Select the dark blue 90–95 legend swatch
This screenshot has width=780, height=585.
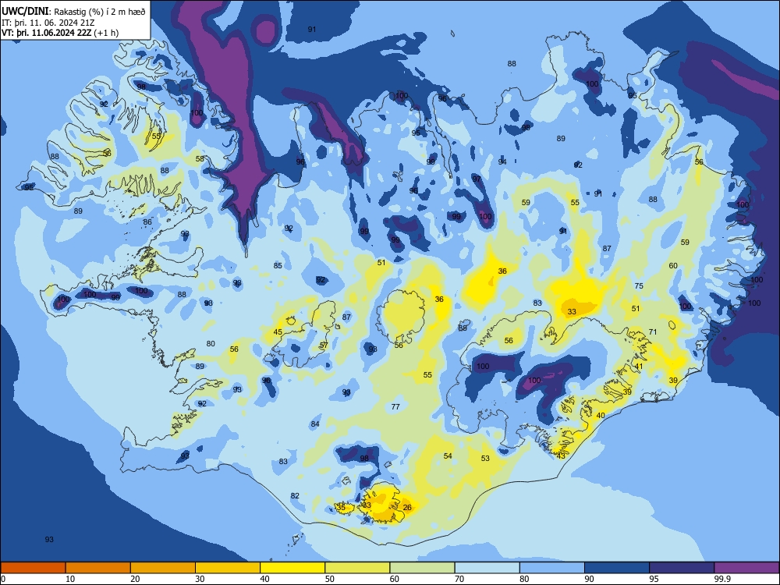[x=617, y=568]
